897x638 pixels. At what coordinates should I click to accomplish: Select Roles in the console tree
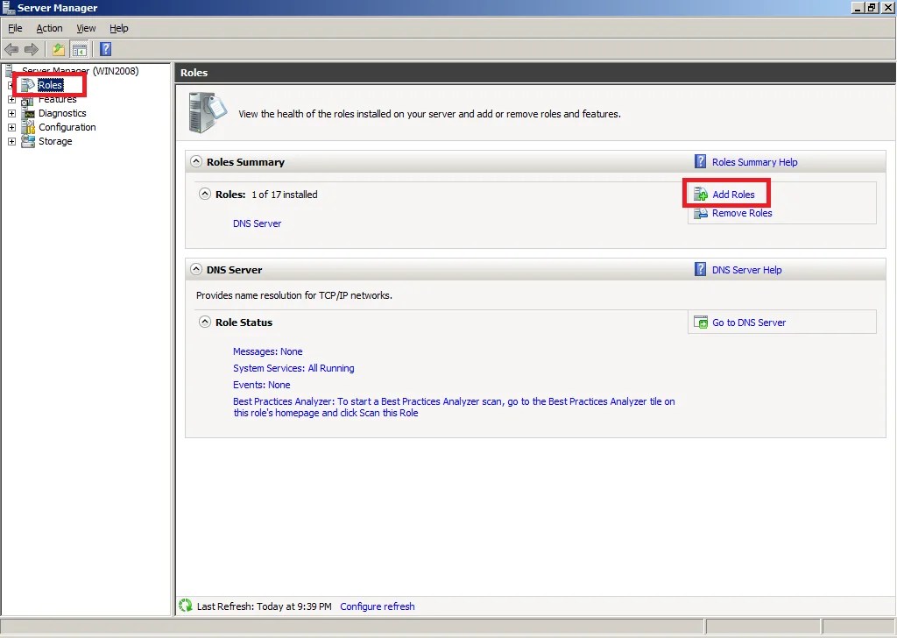[x=50, y=85]
